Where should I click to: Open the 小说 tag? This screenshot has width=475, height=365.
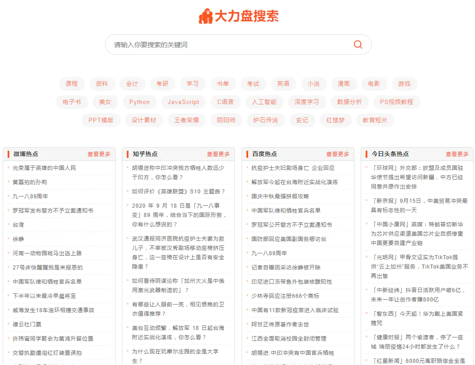[x=314, y=84]
